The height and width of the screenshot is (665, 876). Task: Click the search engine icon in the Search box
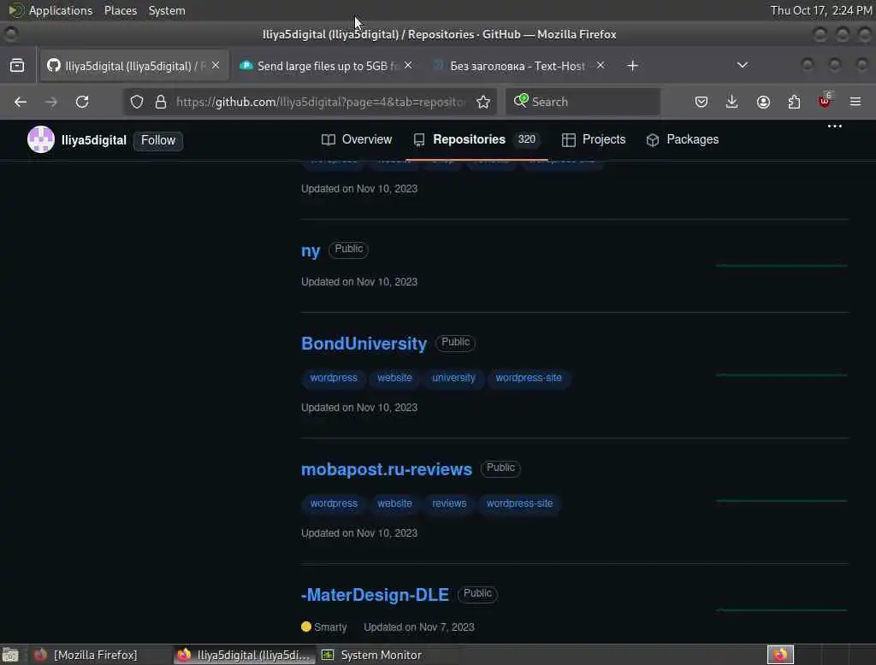coord(521,101)
